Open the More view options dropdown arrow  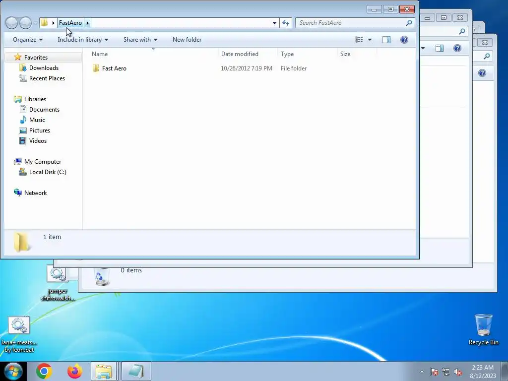coord(370,40)
